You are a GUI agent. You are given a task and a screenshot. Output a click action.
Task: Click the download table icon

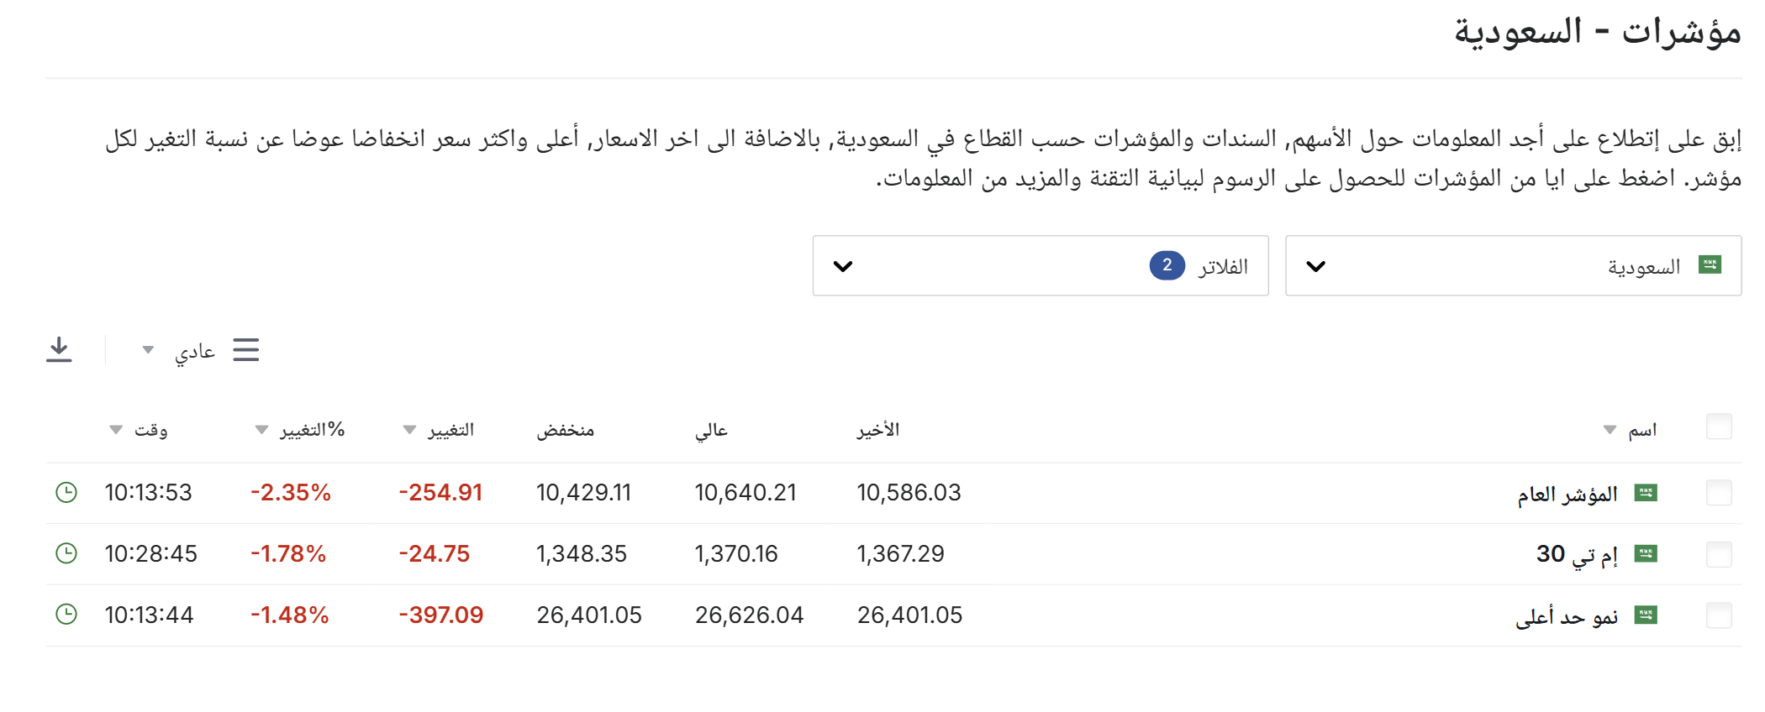59,349
